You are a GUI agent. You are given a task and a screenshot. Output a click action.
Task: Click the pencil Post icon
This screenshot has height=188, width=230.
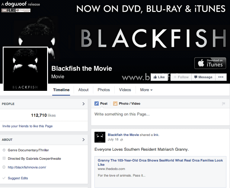(97, 103)
